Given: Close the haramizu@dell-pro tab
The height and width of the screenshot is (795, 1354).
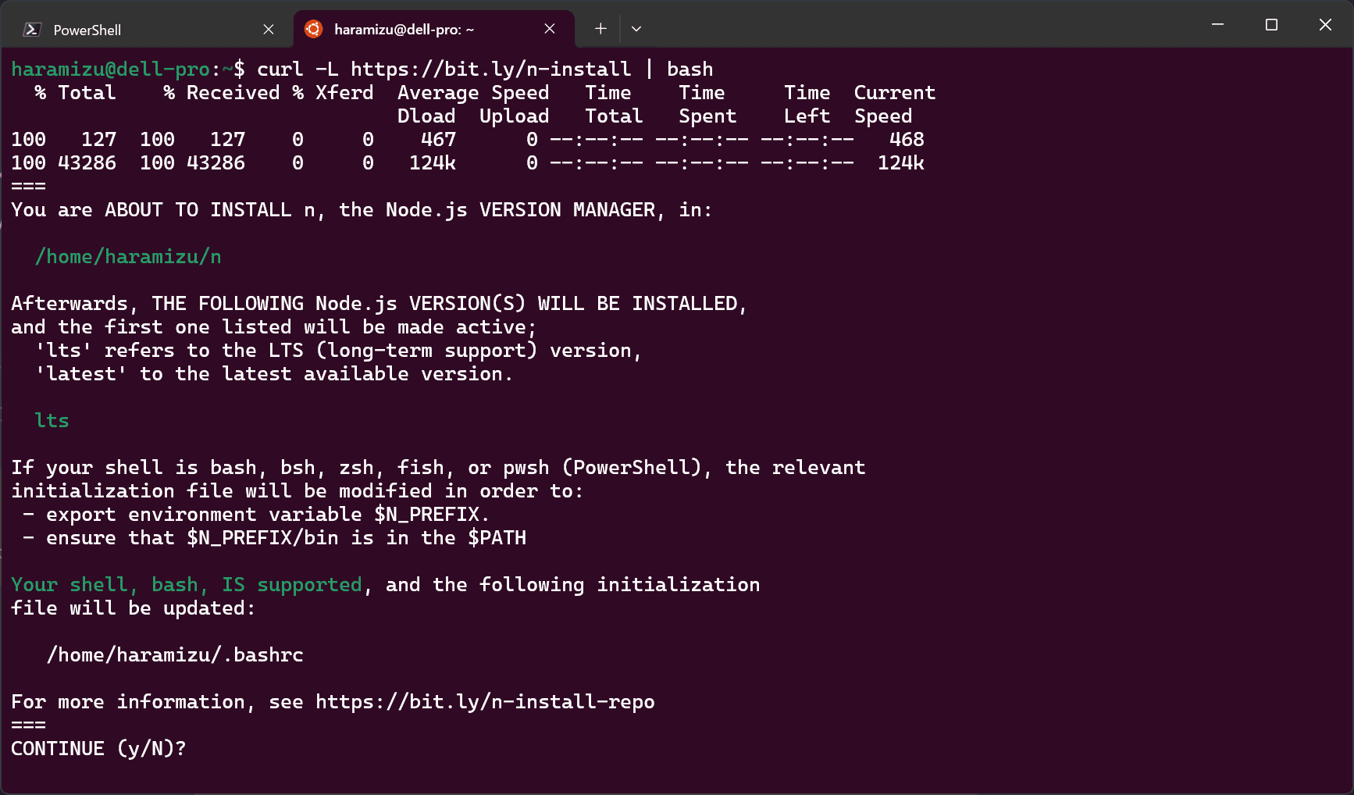Looking at the screenshot, I should pyautogui.click(x=550, y=29).
